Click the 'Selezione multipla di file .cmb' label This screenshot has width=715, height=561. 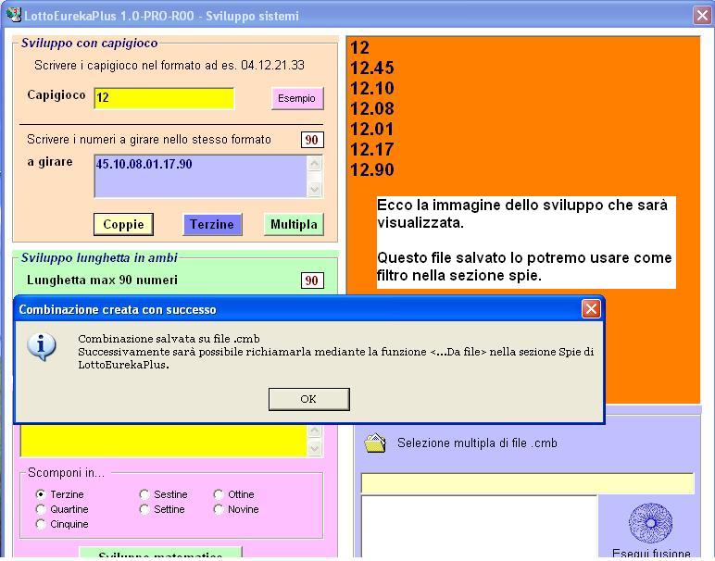coord(477,443)
